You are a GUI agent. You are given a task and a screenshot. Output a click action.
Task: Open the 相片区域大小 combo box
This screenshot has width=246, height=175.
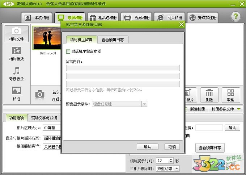tap(52, 128)
